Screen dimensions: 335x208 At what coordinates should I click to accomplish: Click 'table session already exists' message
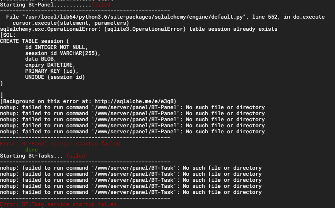coord(233,29)
